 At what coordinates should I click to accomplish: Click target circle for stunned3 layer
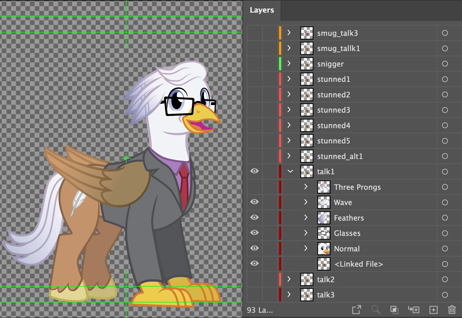[x=445, y=110]
